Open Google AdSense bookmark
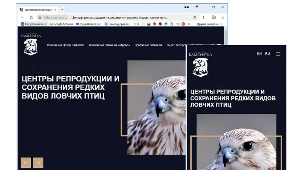 [61, 24]
